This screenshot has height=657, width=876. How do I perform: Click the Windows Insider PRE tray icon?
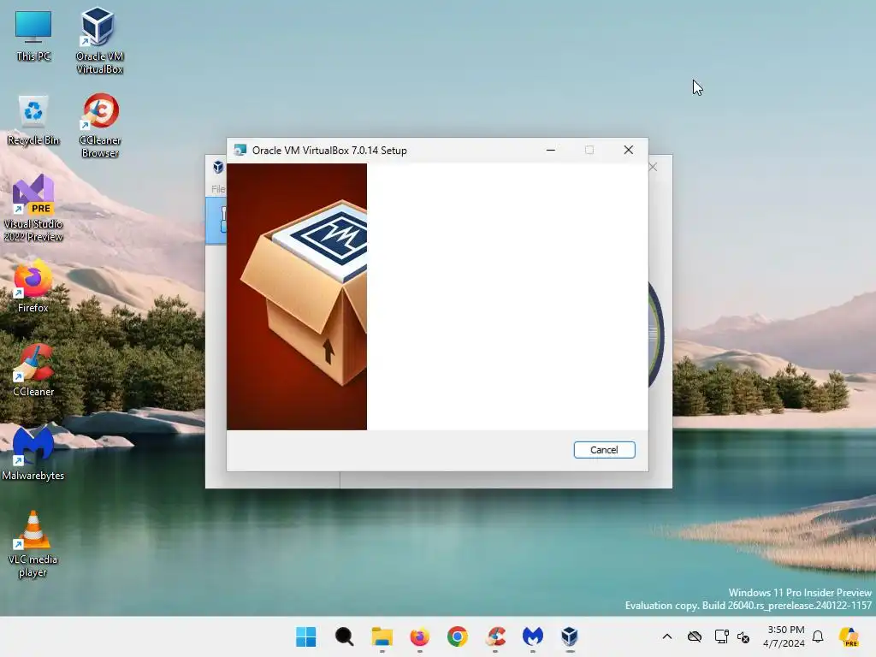coord(849,636)
